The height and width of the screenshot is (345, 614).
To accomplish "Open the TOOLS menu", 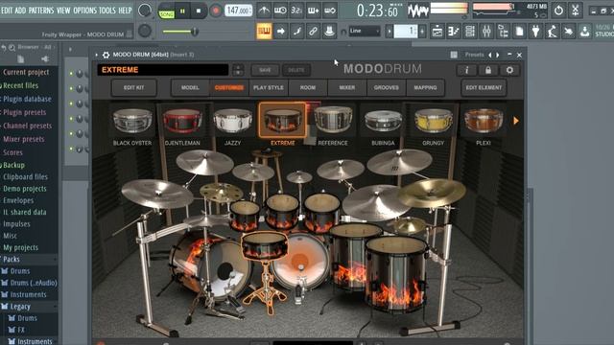I will pyautogui.click(x=107, y=11).
